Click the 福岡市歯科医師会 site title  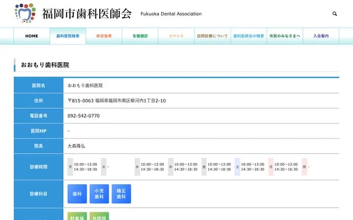tap(87, 14)
